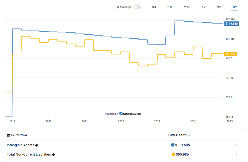Toggle the Ø Average switch
Screen dimensions: 248x162
pyautogui.click(x=137, y=7)
